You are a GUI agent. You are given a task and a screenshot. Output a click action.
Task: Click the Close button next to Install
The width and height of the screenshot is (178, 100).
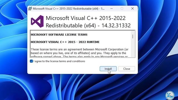[x=127, y=69]
